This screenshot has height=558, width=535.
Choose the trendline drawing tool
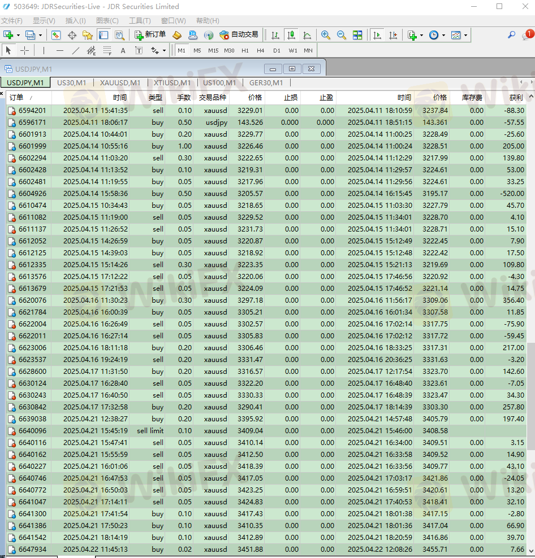coord(75,50)
